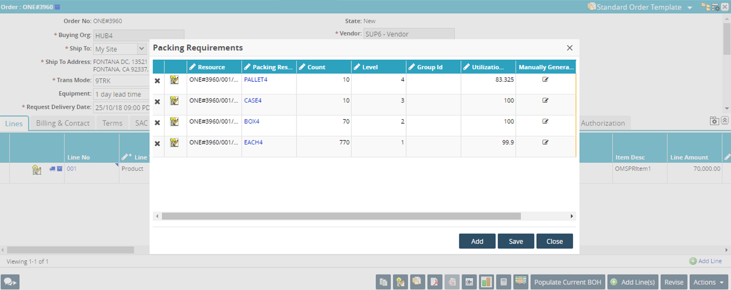Select the Utilization cell showing 99.9
731x290 pixels.
coord(488,147)
